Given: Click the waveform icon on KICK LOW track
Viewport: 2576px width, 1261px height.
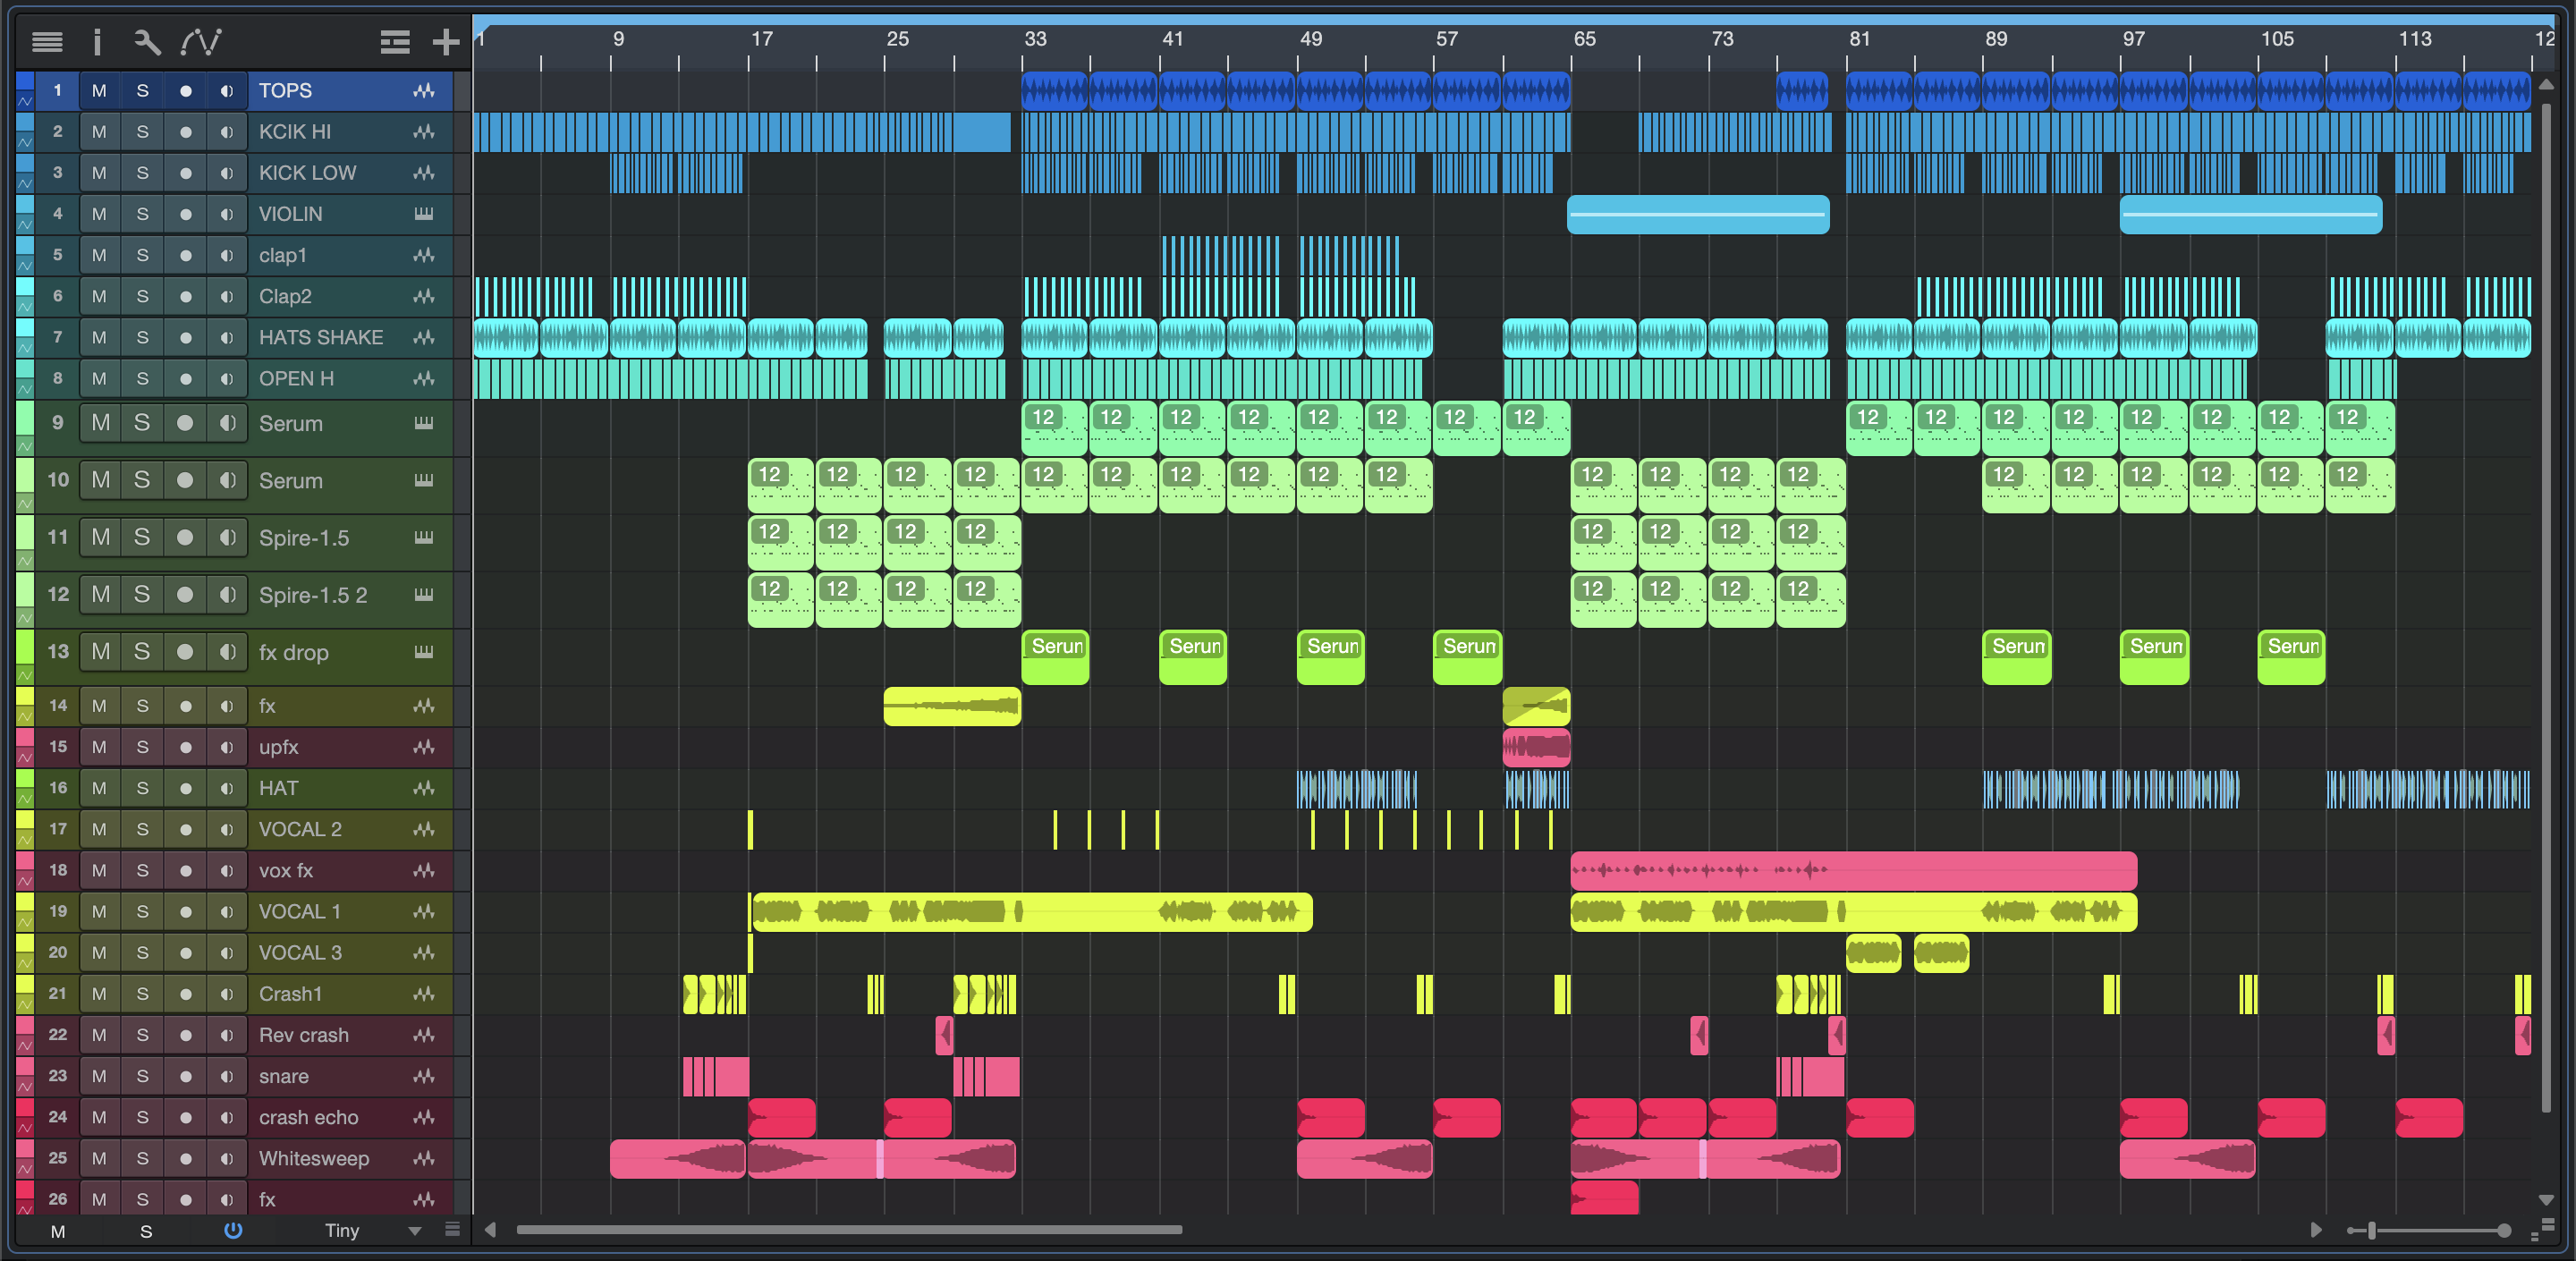Looking at the screenshot, I should pyautogui.click(x=424, y=173).
